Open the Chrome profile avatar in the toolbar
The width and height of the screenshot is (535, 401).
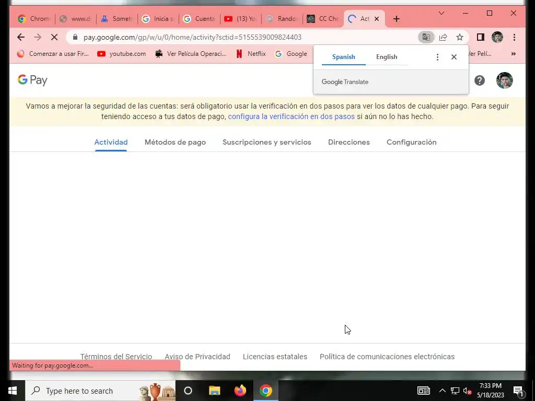click(497, 37)
